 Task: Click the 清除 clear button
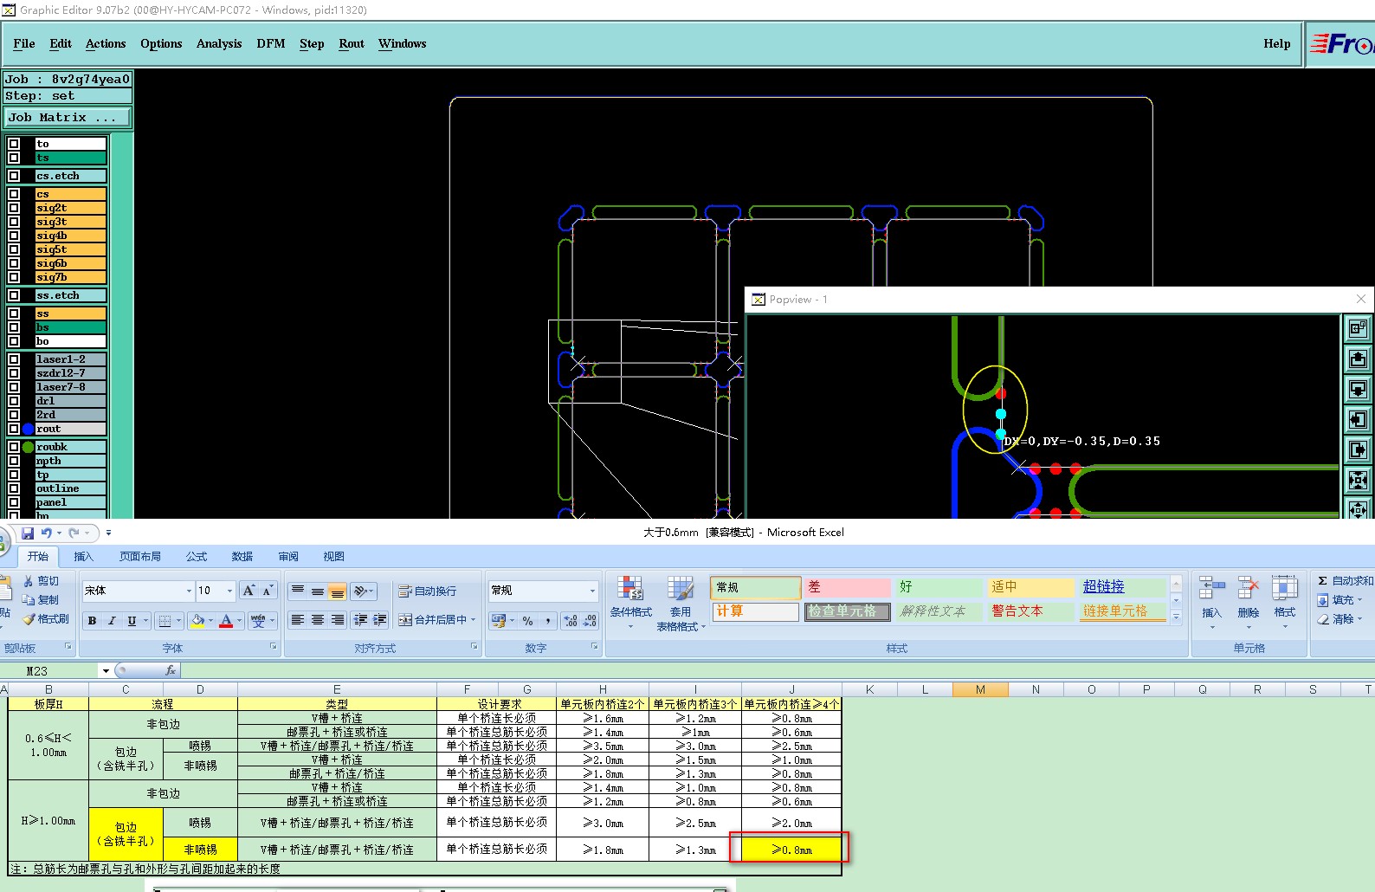click(1339, 618)
